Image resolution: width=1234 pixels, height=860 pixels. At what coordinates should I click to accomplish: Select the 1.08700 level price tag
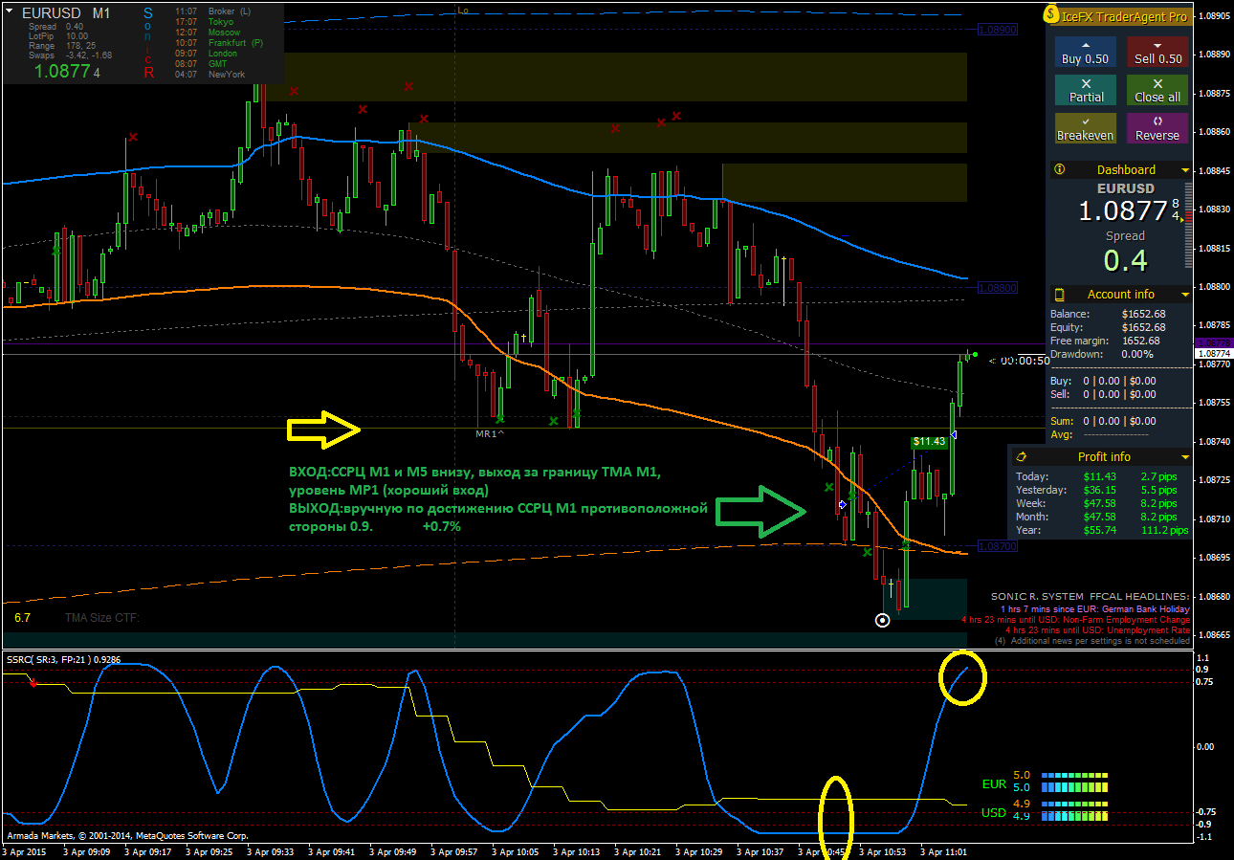pyautogui.click(x=998, y=546)
